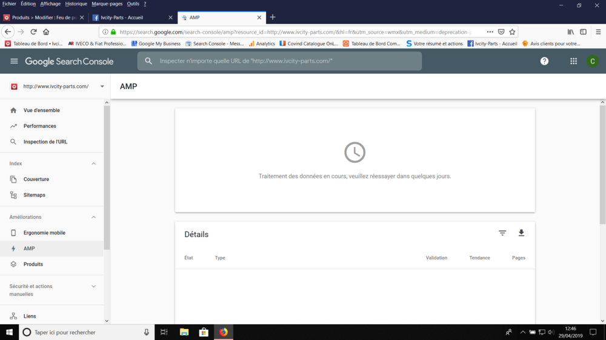
Task: Collapse the Améliorations section
Action: pos(93,217)
